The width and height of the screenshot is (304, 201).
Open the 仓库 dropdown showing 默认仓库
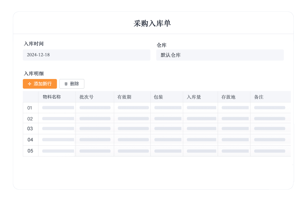pyautogui.click(x=220, y=55)
